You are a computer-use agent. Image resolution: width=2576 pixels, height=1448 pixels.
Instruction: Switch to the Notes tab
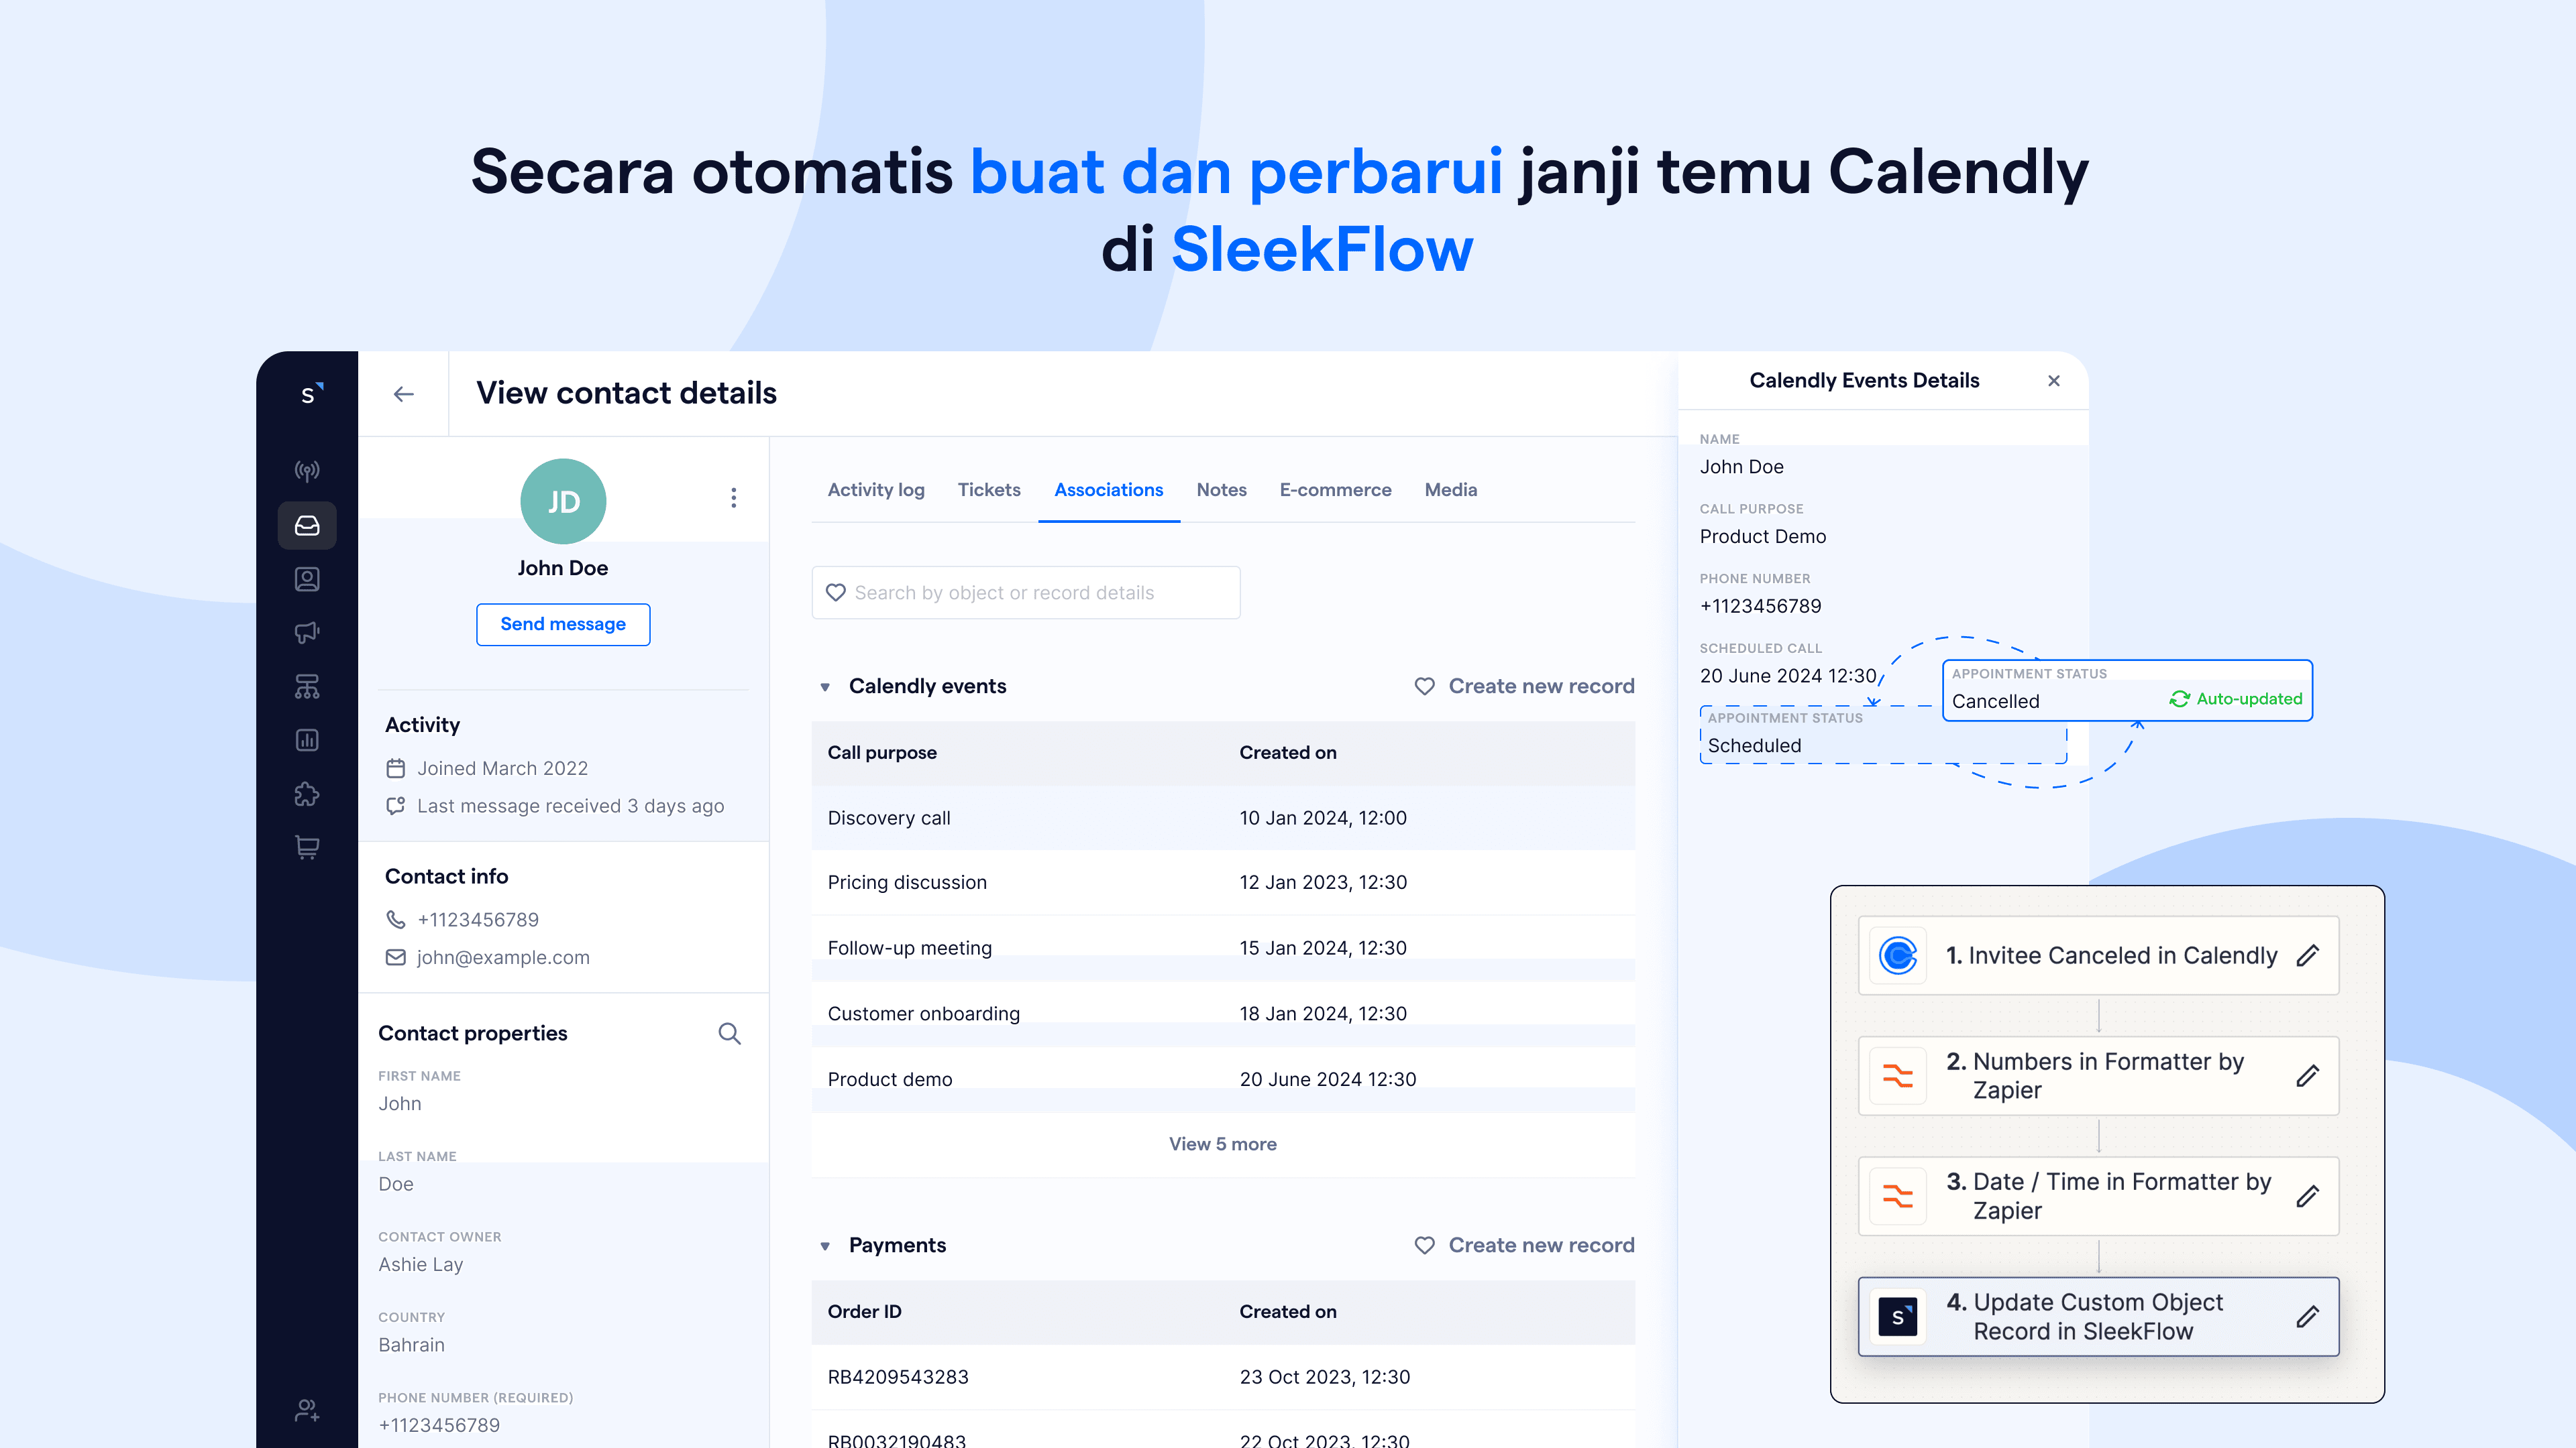pos(1221,490)
